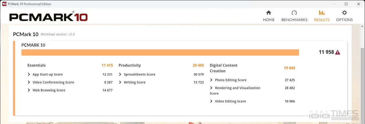Open the Benchmarks gauge icon
Screen dimensions: 365x124
[x=294, y=13]
